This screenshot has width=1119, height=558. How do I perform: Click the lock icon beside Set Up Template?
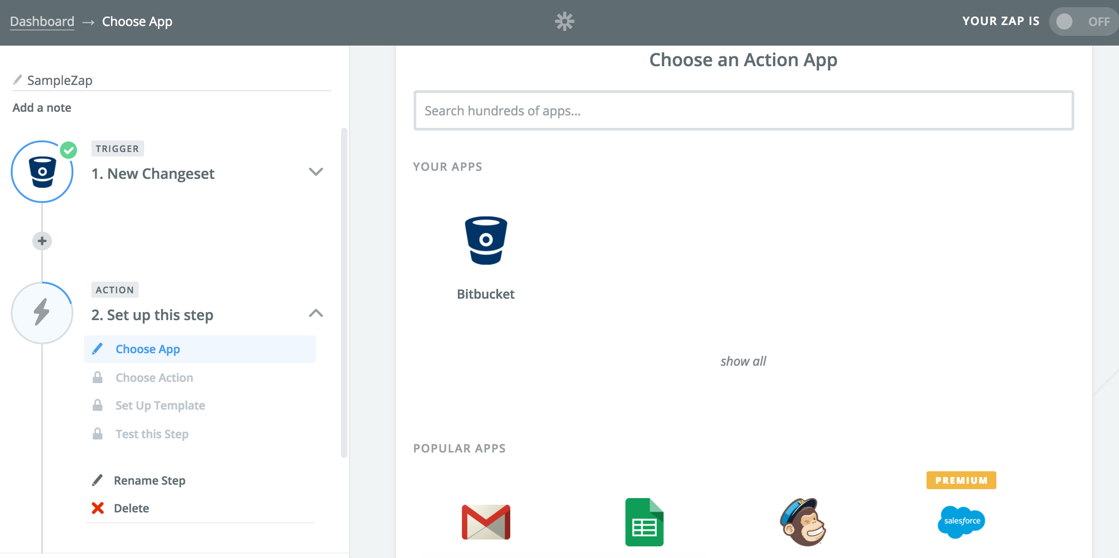point(98,405)
